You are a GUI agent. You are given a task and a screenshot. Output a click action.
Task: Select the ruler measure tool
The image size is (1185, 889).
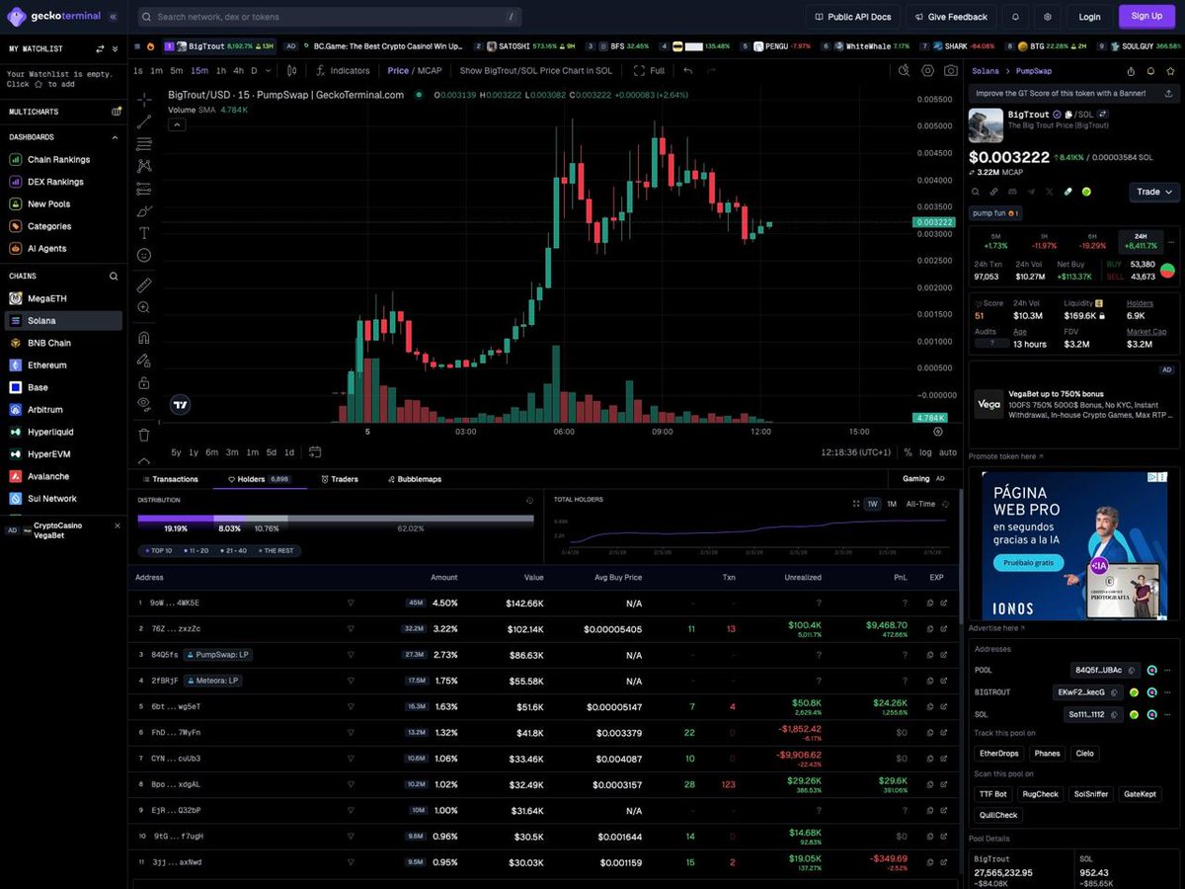[144, 285]
